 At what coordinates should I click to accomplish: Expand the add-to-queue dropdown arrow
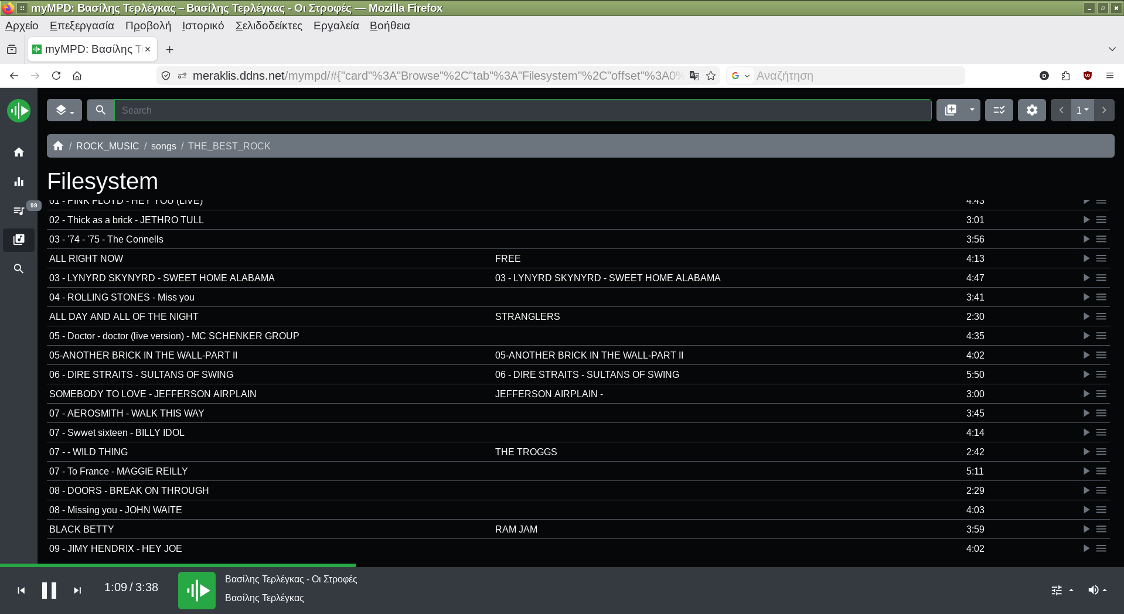point(972,110)
